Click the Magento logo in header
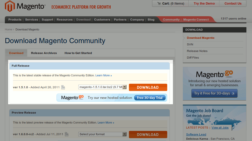This screenshot has width=252, height=141. (25, 6)
